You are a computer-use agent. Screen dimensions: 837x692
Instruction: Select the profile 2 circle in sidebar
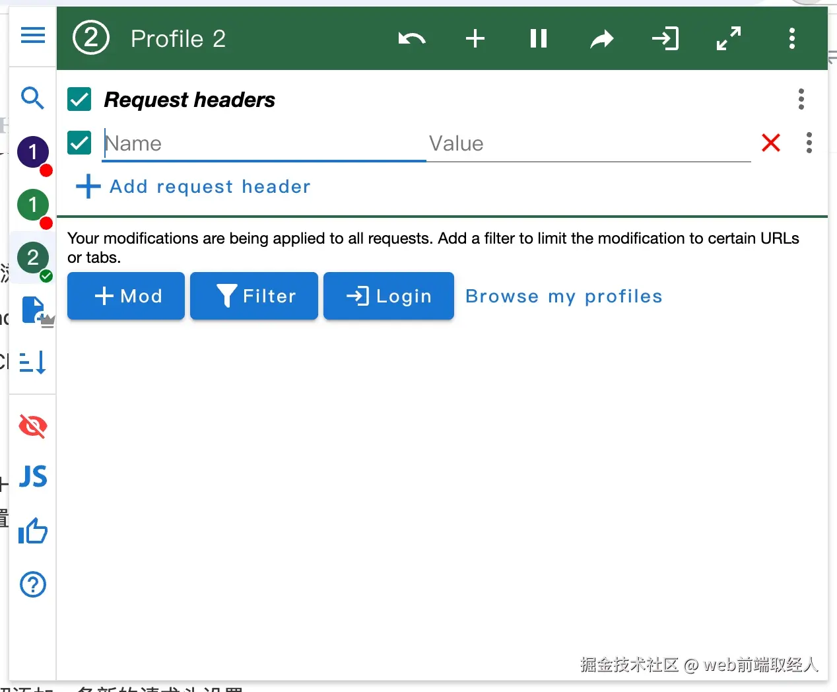point(33,258)
